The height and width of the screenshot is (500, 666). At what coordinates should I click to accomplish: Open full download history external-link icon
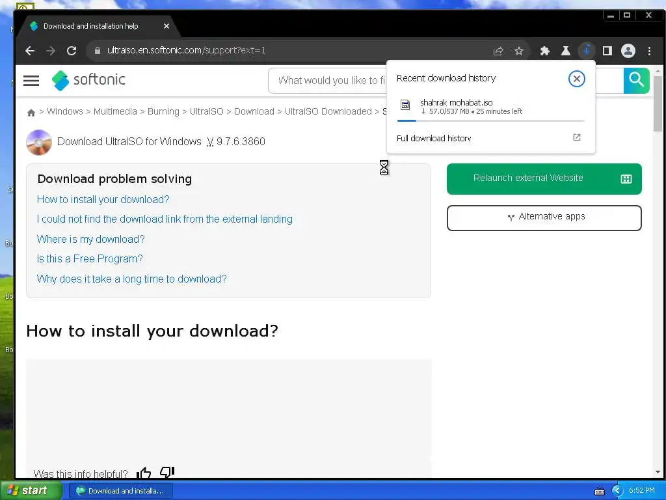tap(577, 137)
